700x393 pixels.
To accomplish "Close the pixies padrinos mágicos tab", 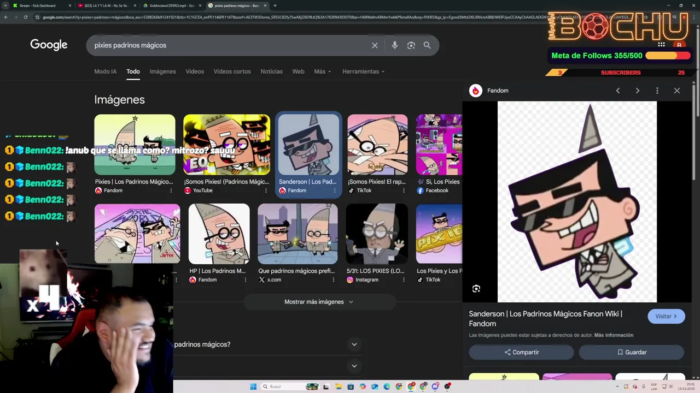I will point(265,5).
